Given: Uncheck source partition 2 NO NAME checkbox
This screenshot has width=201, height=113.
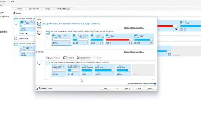Looking at the screenshot, I should [87, 43].
